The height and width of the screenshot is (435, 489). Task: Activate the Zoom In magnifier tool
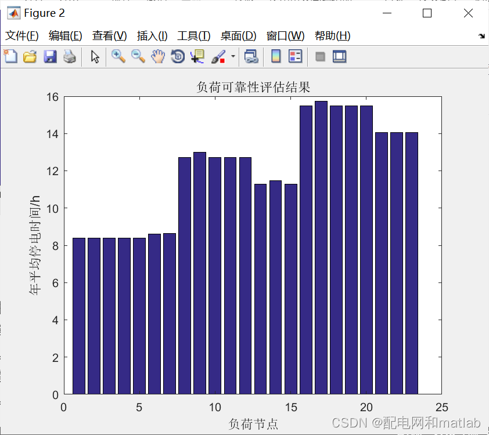click(x=118, y=57)
